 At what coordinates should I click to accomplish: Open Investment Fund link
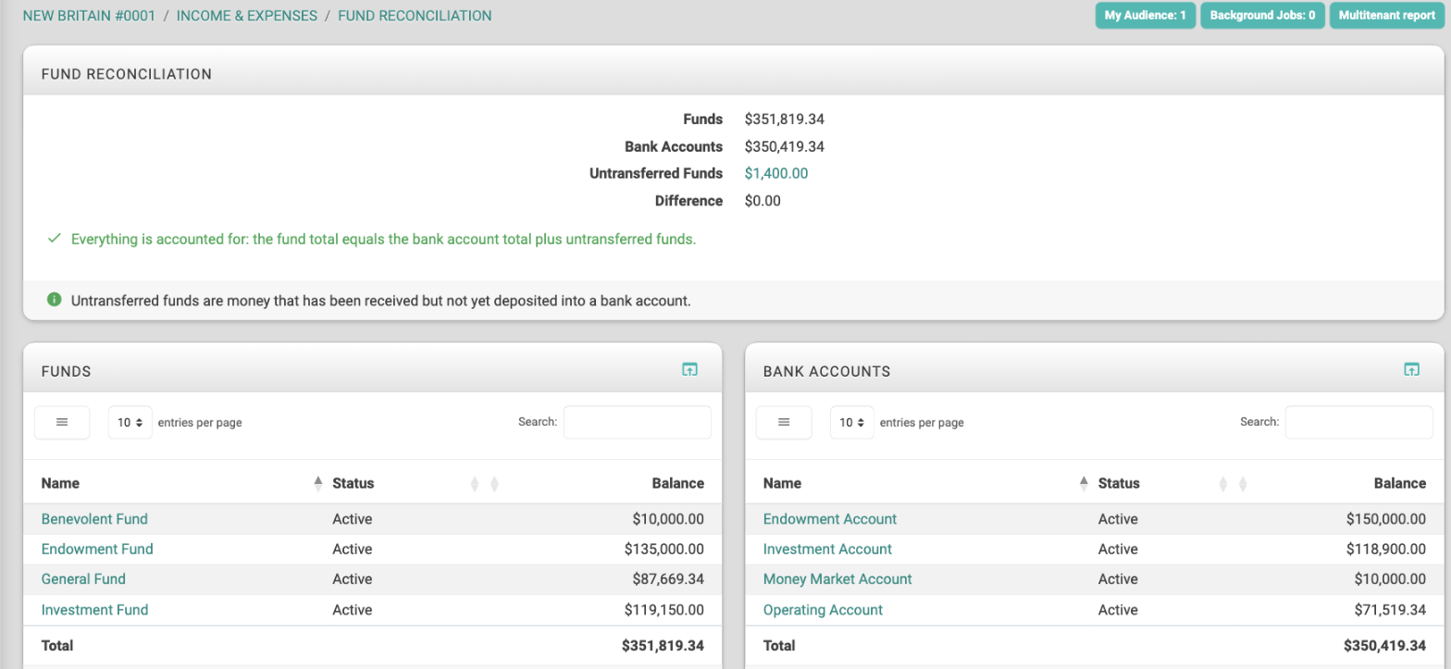coord(94,610)
